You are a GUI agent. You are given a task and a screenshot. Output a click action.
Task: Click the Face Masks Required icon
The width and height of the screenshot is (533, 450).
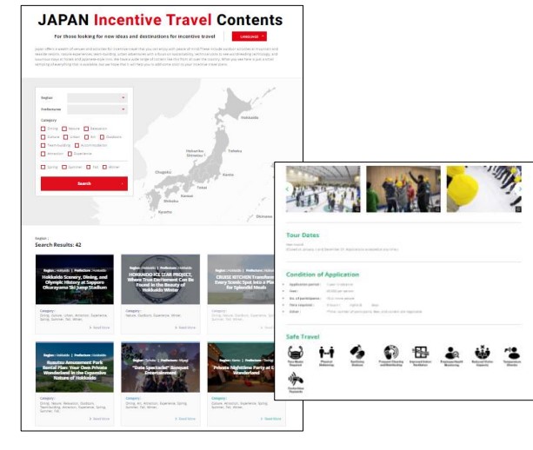[x=296, y=353]
